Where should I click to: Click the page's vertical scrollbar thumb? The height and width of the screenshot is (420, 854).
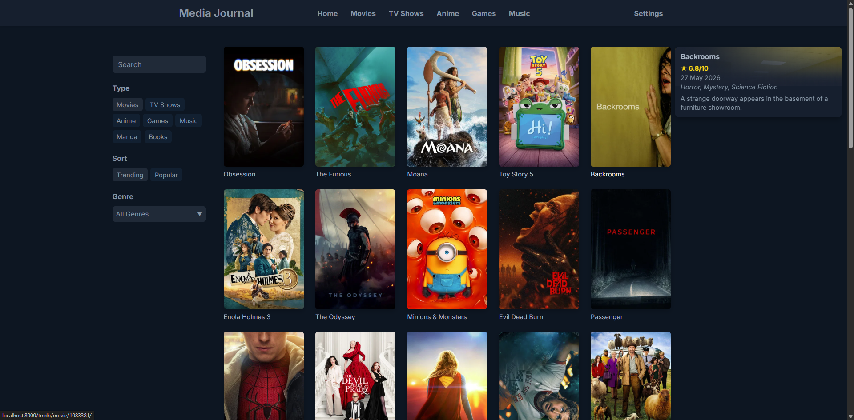(x=850, y=78)
